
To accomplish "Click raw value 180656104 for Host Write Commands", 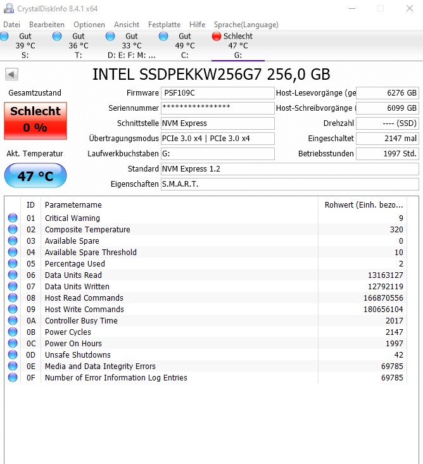I will pyautogui.click(x=383, y=310).
